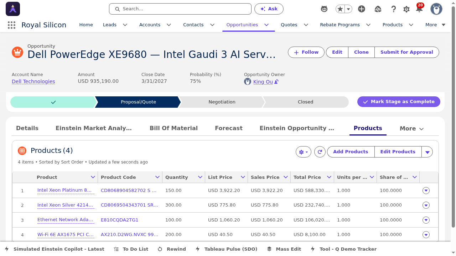Click the Add Products button
456x256 pixels.
351,152
